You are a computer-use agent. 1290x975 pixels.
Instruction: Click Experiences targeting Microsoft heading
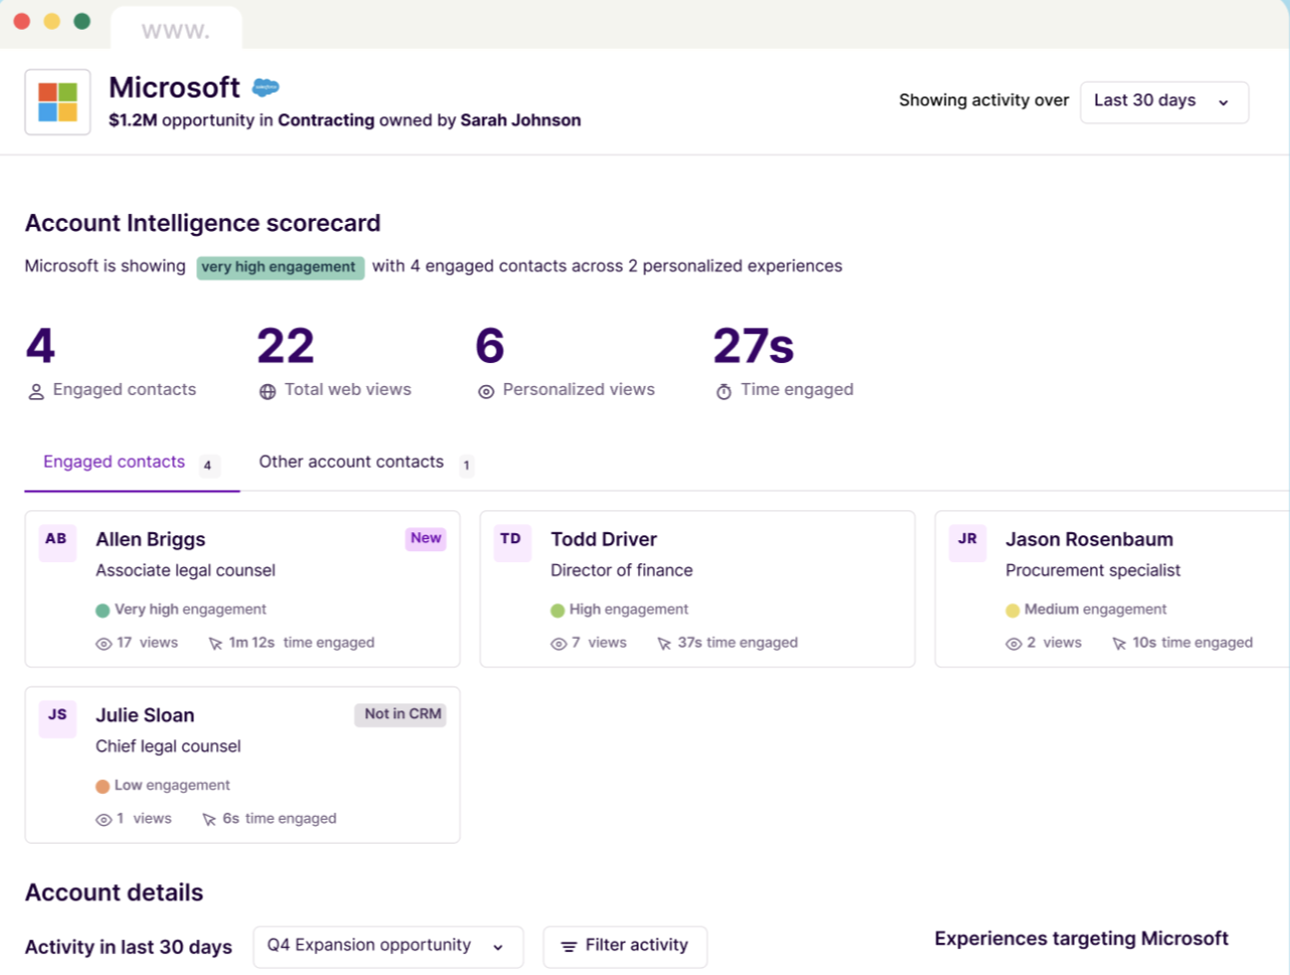(1081, 939)
